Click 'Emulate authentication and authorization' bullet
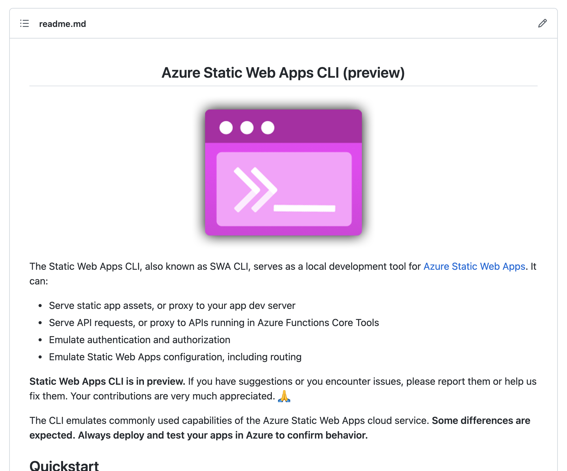Screen dimensions: 567x471 click(x=140, y=340)
